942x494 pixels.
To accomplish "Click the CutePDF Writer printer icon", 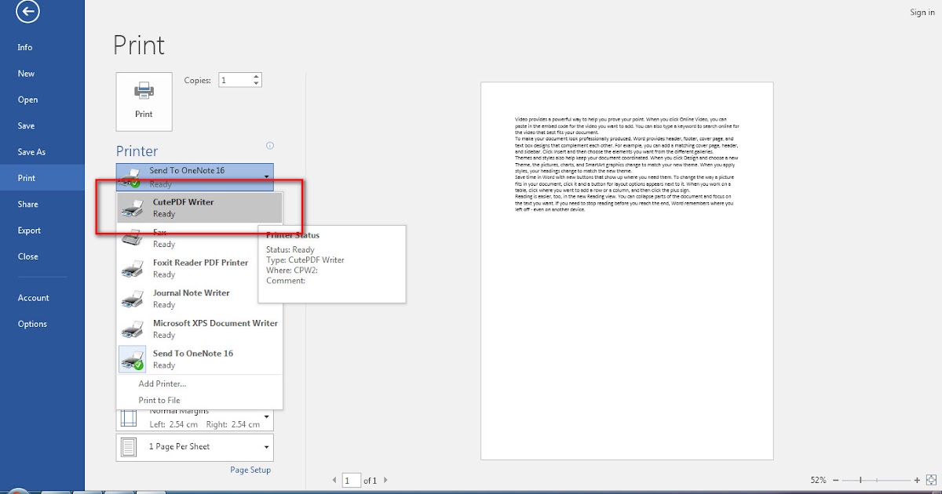I will 133,207.
